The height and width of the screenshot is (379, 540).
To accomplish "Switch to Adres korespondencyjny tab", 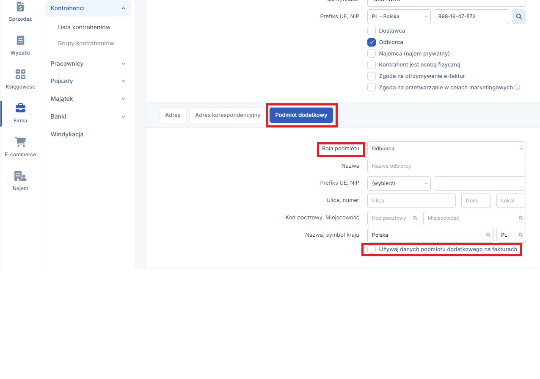I will coord(228,115).
